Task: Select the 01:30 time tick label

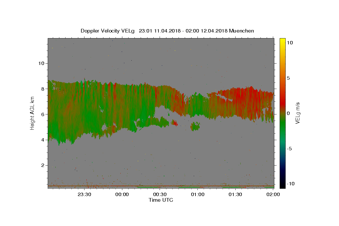Action: tap(236, 194)
